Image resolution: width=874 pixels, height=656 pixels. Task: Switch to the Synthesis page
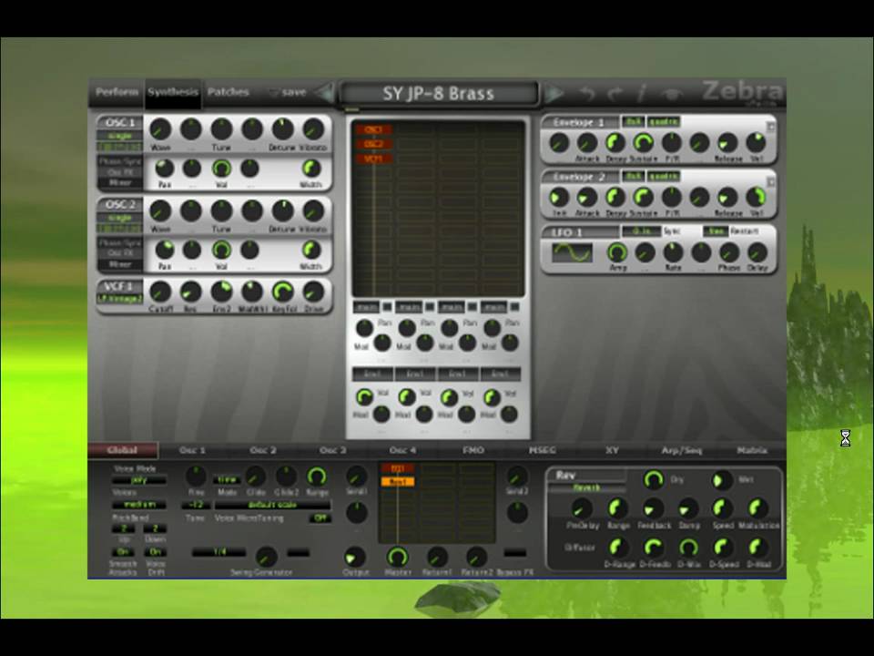point(173,92)
